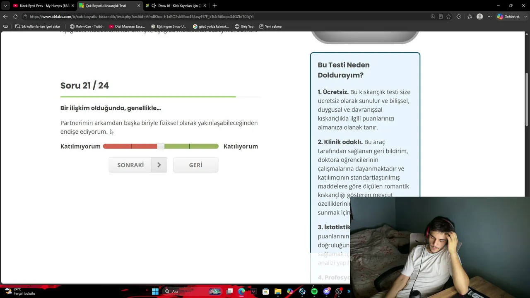Bookmark this page with the star
This screenshot has width=530, height=298.
448,17
